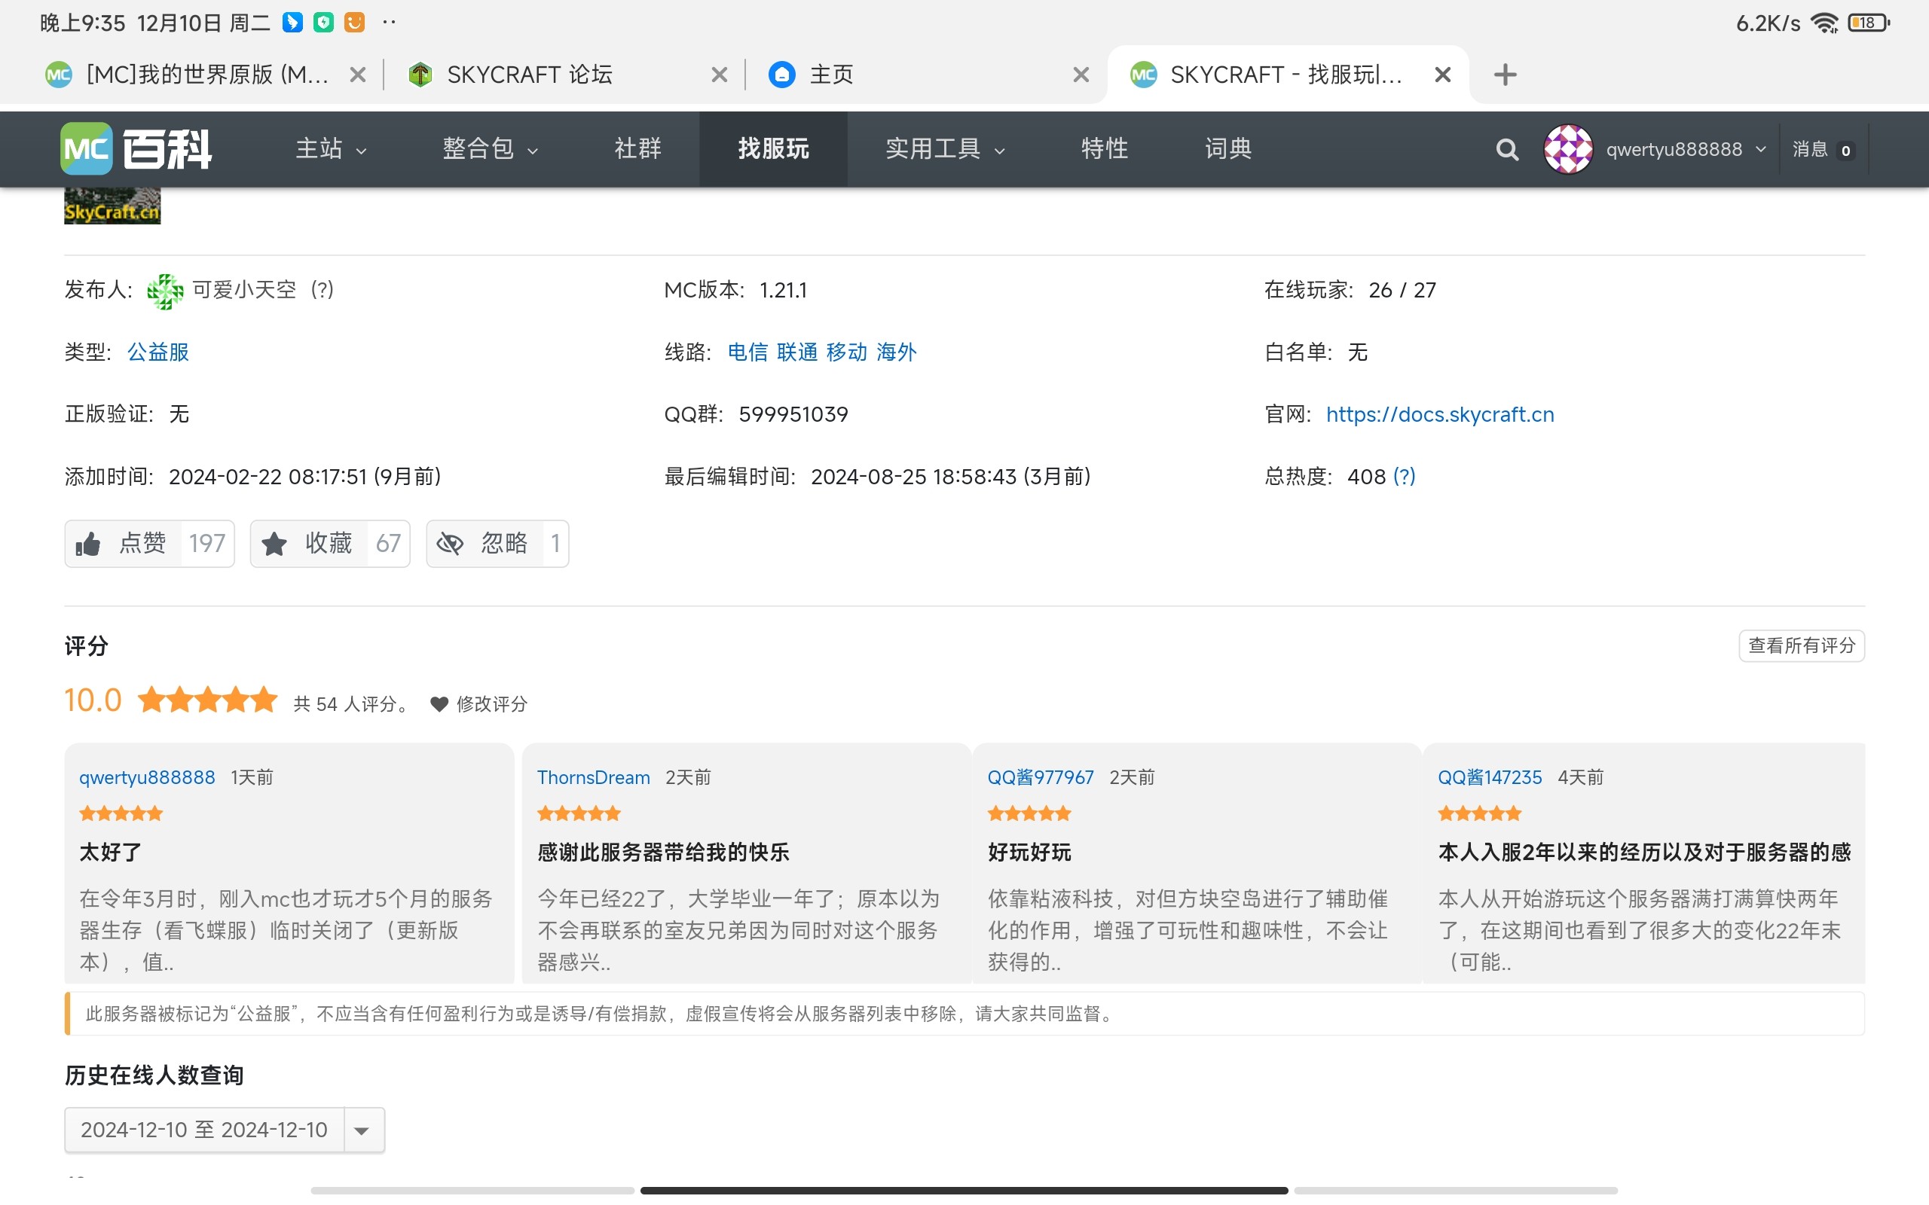Open the date range dropdown arrow
The height and width of the screenshot is (1205, 1929).
click(x=362, y=1130)
